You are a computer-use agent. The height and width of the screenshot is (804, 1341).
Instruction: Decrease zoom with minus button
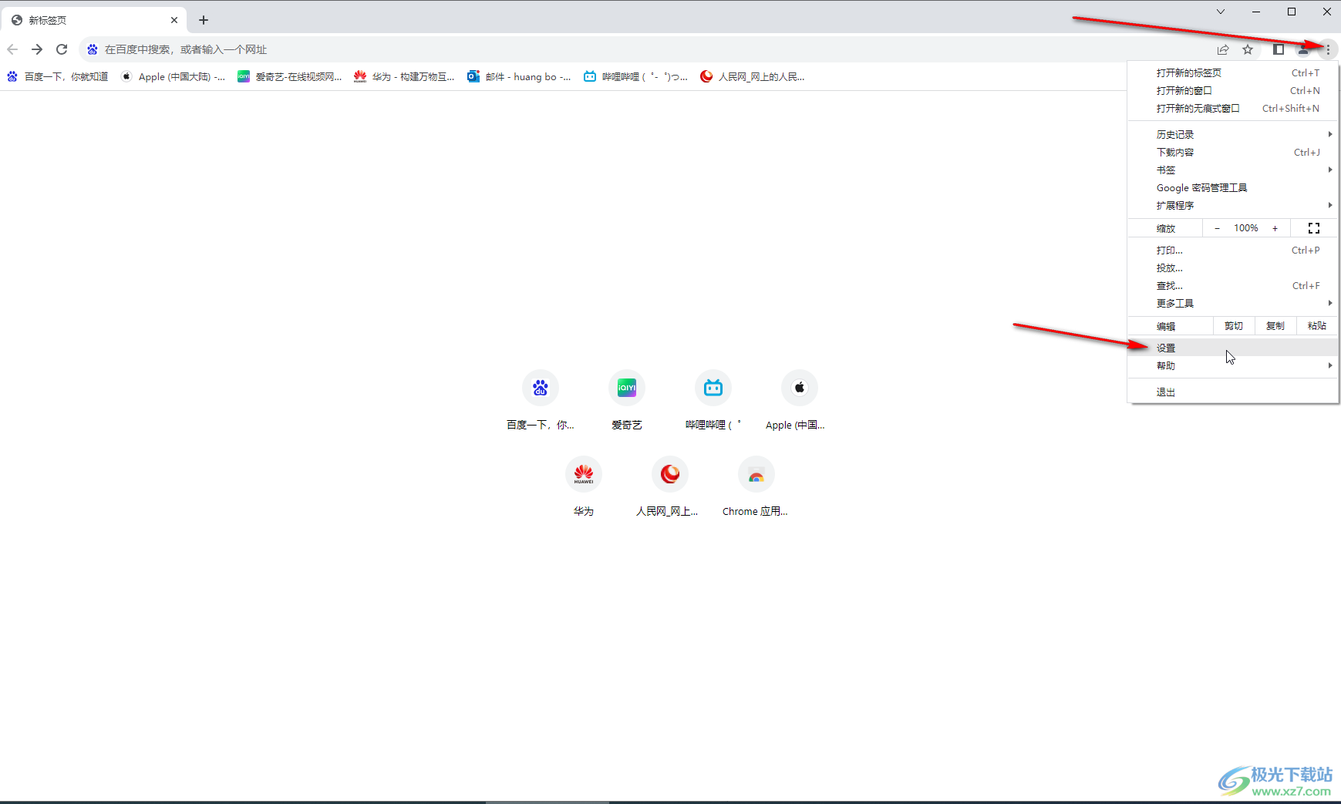1217,228
